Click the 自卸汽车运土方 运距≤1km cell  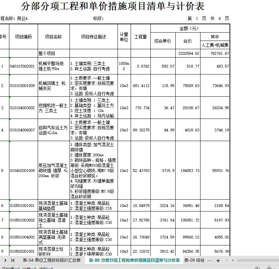click(54, 130)
